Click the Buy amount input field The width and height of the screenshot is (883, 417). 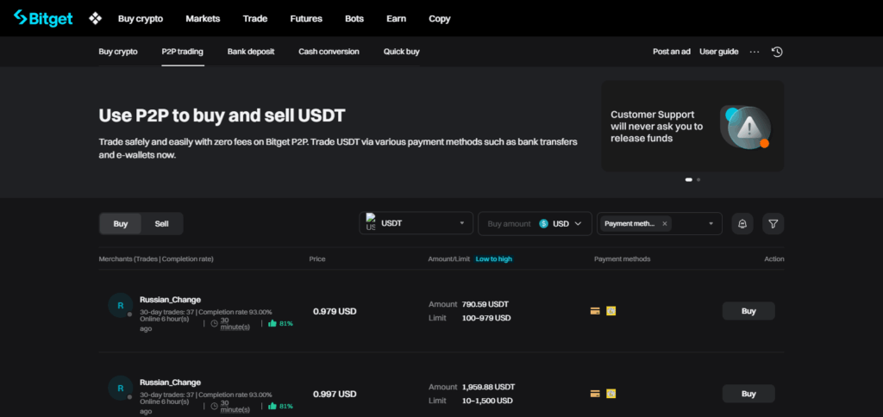(509, 223)
